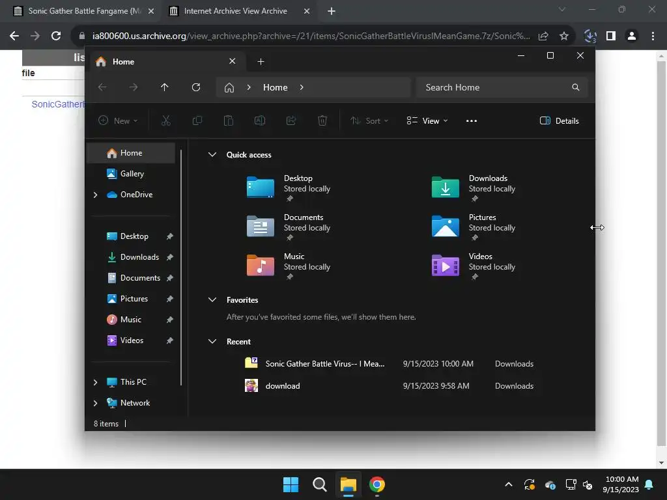
Task: Reload the Chrome page
Action: click(x=56, y=36)
